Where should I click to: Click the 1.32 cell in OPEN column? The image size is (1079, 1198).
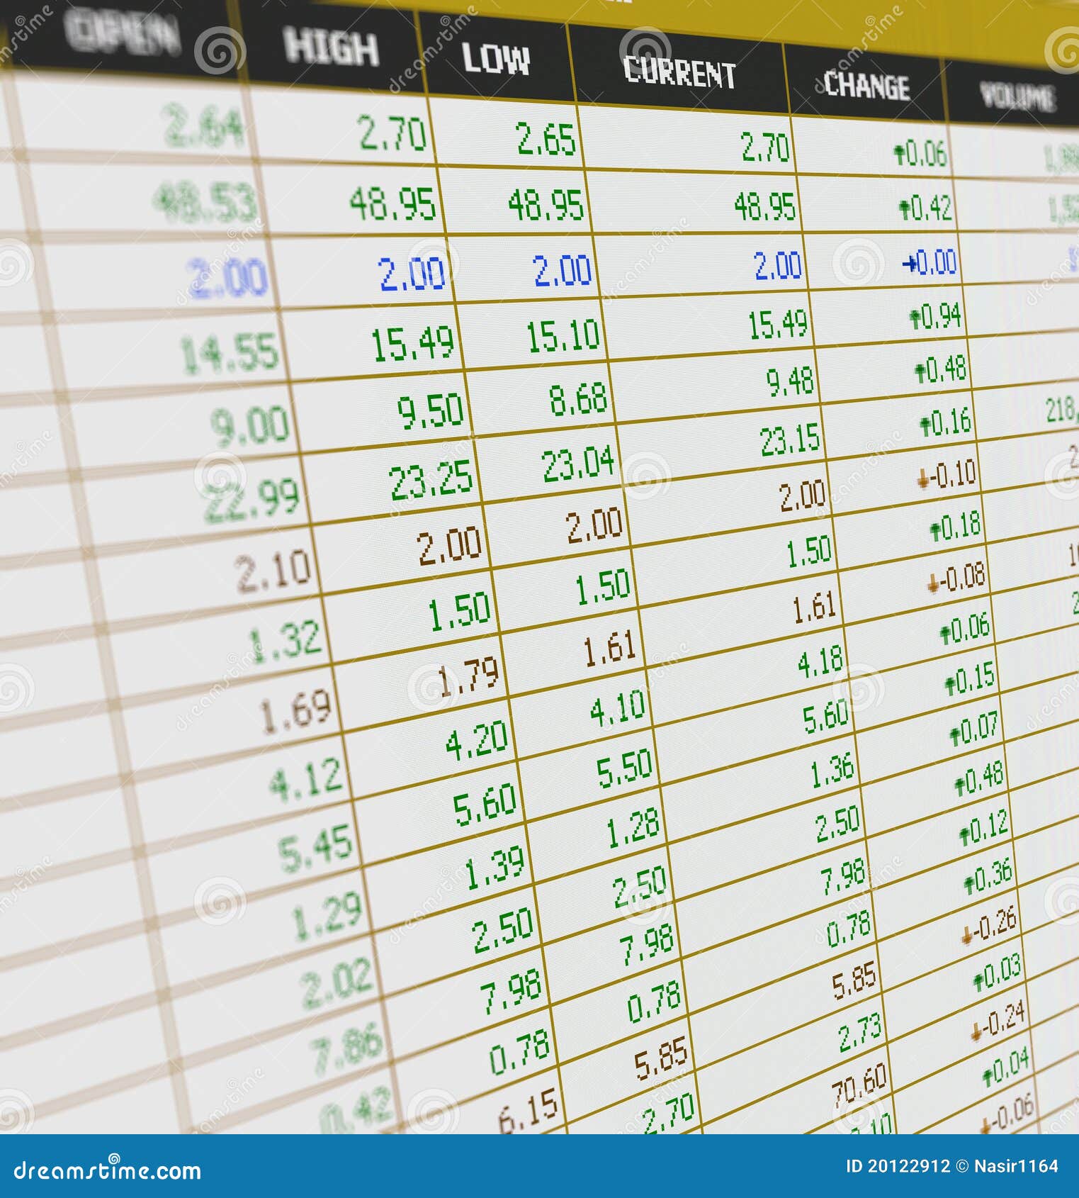pos(285,642)
